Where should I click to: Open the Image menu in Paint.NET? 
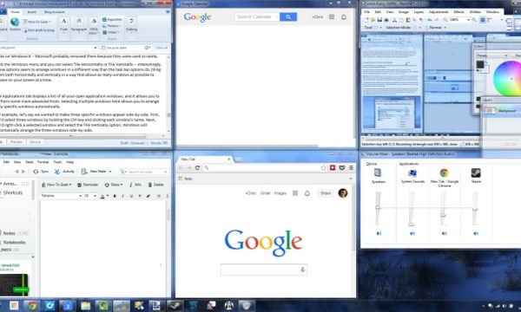[404, 12]
